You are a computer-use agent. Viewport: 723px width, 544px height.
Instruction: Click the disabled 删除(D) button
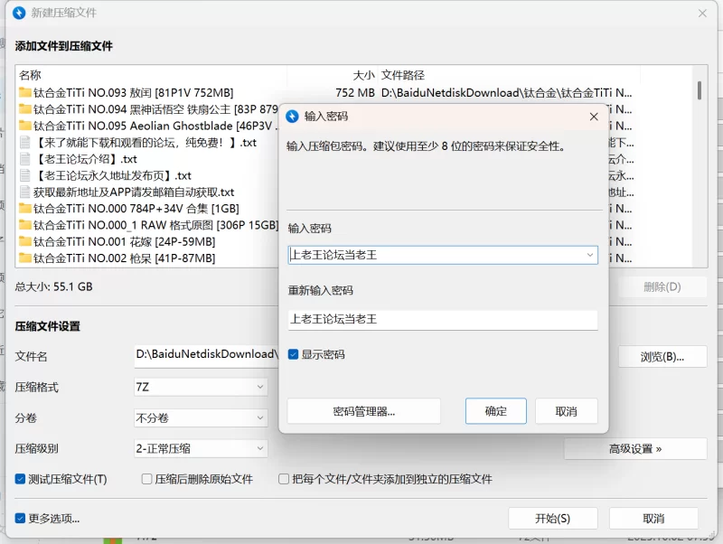662,286
